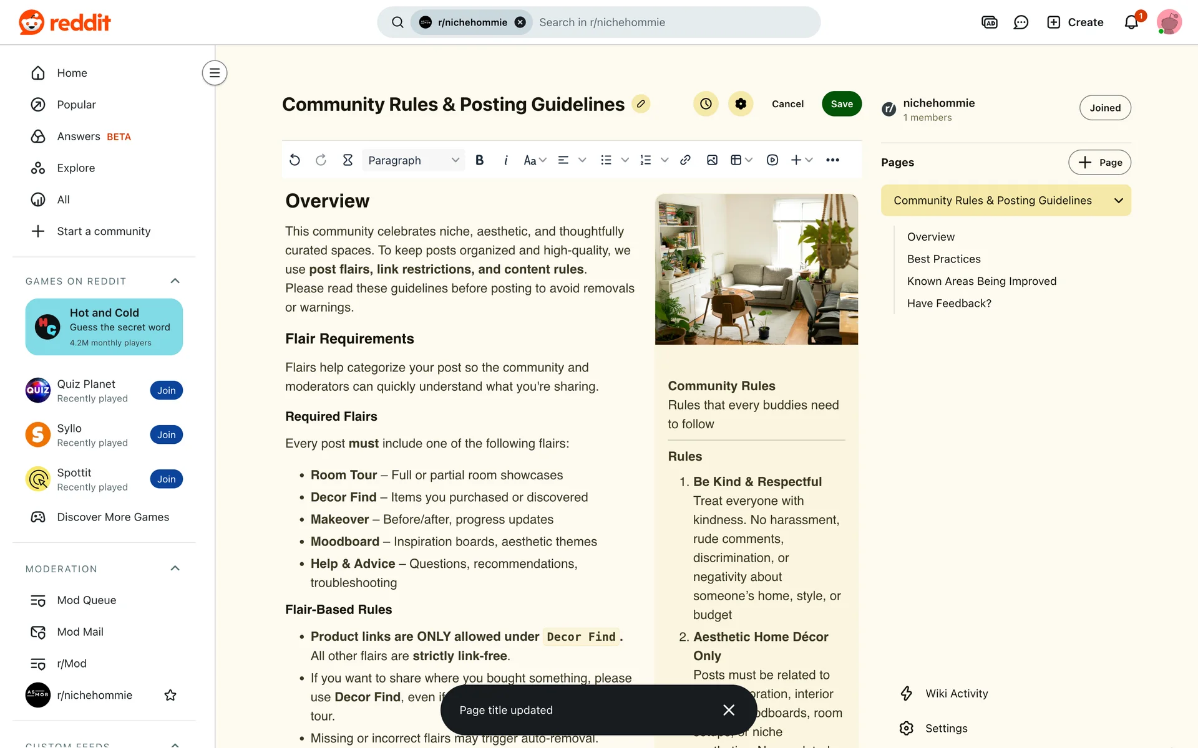1198x748 pixels.
Task: Save the wiki page
Action: 841,104
